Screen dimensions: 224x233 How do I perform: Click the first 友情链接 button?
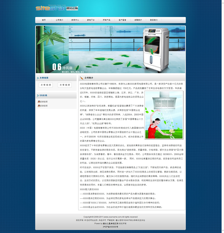pos(46,85)
